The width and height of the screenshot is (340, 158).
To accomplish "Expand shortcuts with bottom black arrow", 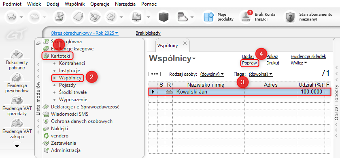I will coord(17,146).
